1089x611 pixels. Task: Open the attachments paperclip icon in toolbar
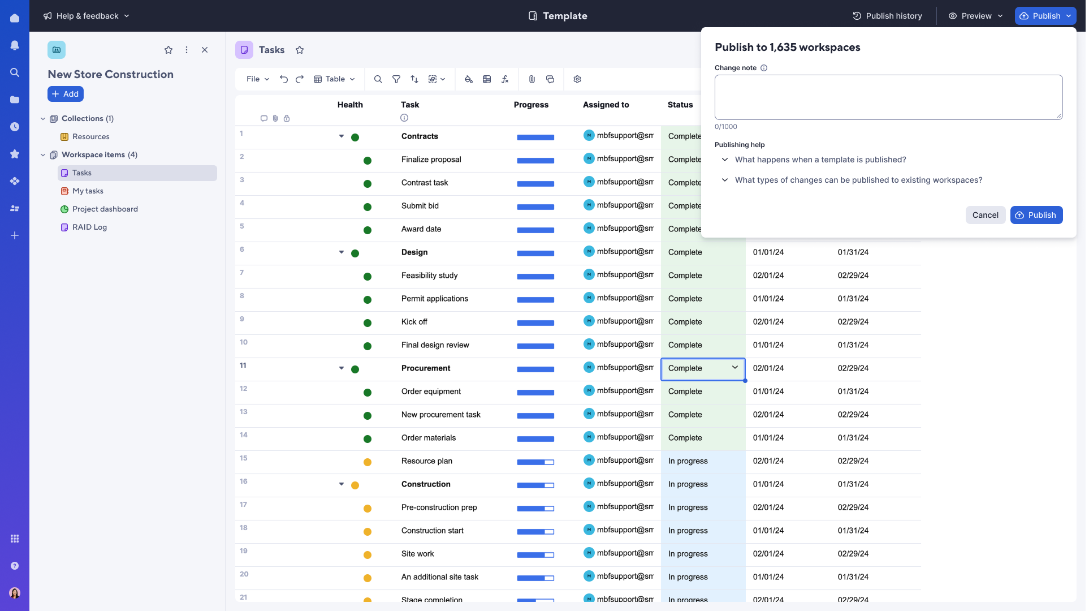[532, 79]
